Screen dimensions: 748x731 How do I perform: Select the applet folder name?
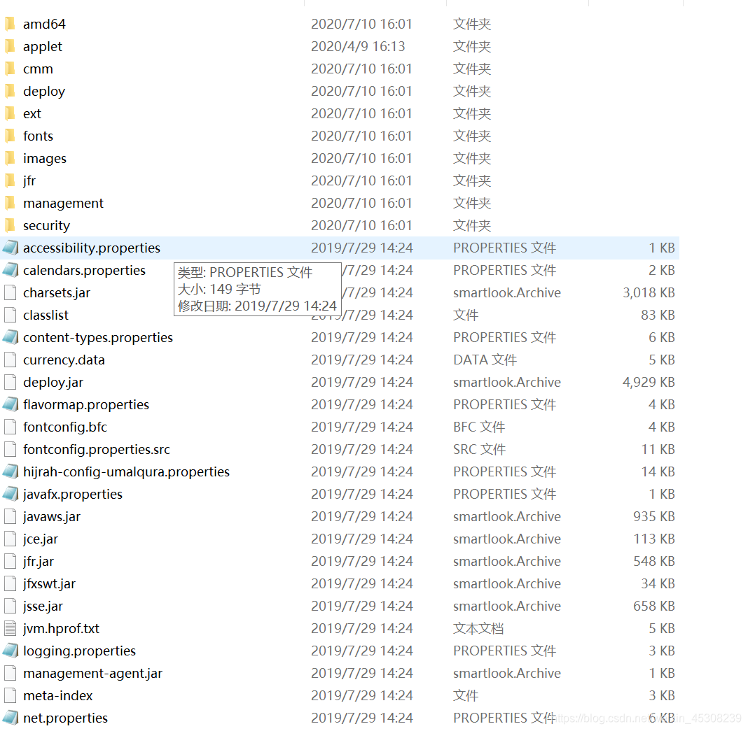coord(43,46)
